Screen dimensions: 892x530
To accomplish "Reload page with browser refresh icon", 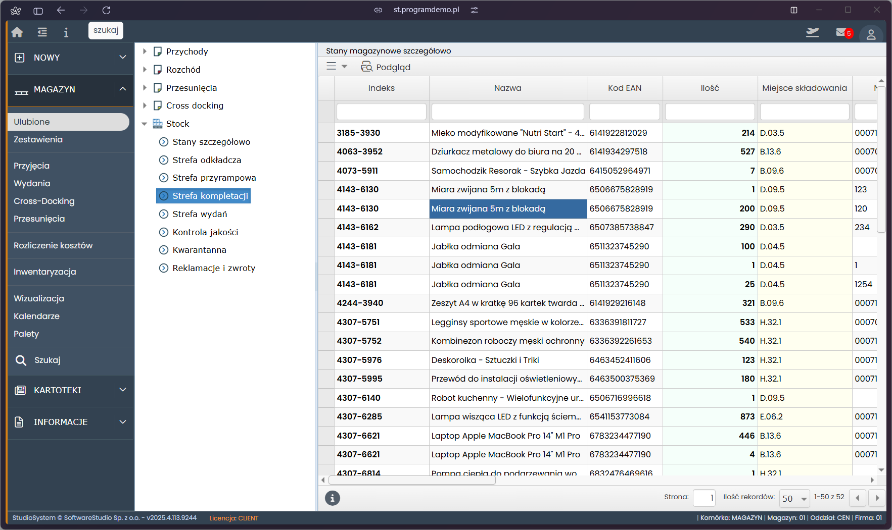I will (106, 10).
